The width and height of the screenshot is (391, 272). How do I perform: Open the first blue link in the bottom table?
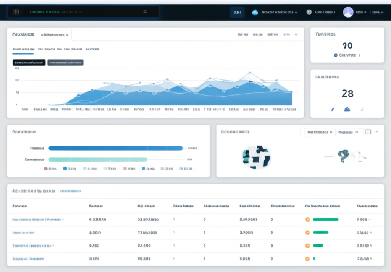(38, 219)
